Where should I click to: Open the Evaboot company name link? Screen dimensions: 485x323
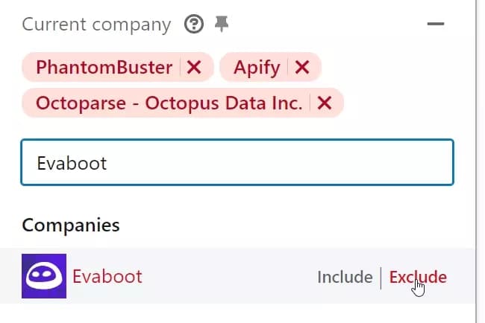pos(107,276)
